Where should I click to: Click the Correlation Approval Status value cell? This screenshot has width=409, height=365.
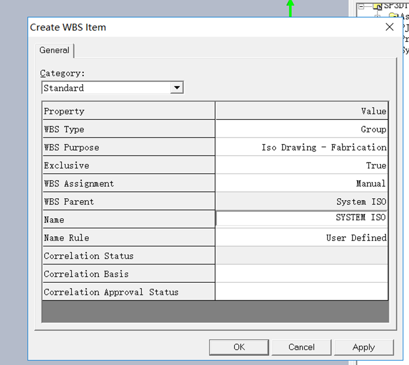pyautogui.click(x=302, y=292)
